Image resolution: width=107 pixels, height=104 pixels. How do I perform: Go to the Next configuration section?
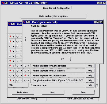point(53,93)
